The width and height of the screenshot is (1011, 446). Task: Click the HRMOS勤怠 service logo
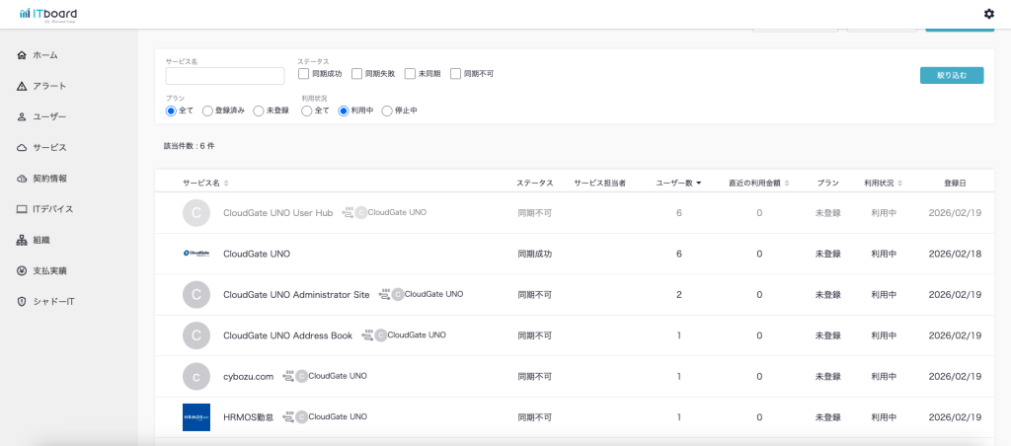click(196, 417)
